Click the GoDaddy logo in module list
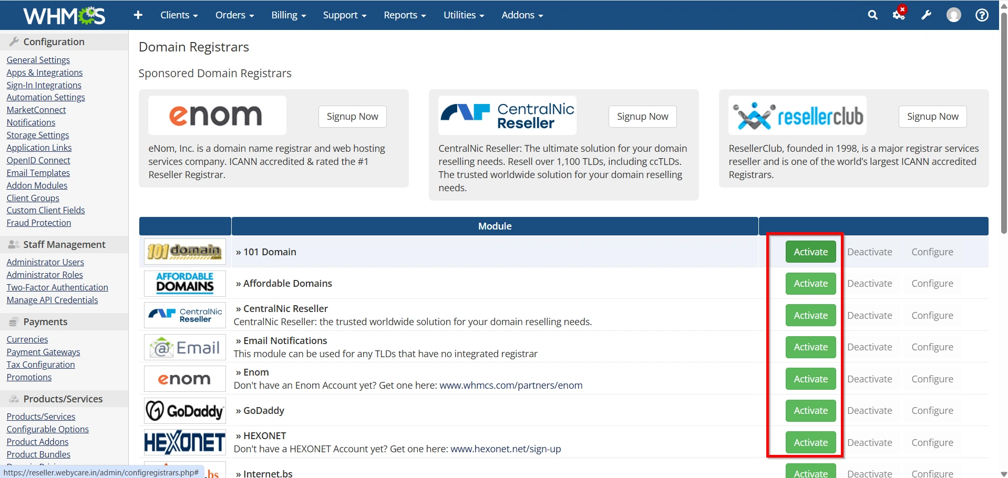The width and height of the screenshot is (1008, 478). 184,411
